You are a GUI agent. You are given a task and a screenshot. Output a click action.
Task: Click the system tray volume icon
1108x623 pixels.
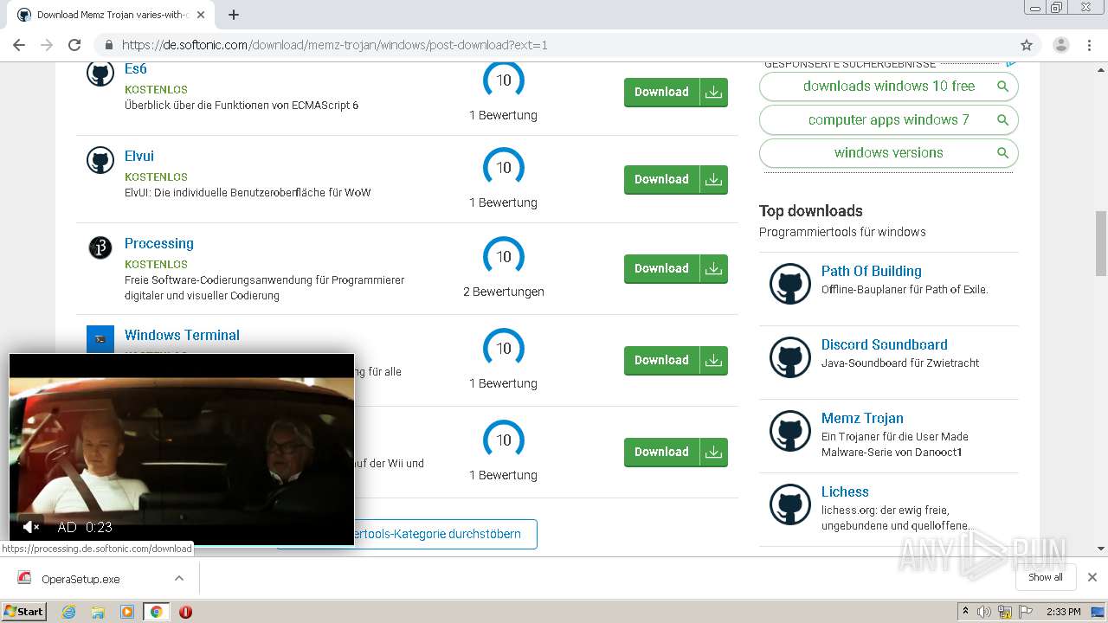click(984, 612)
